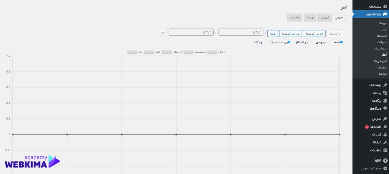Toggle the انتشار chart legend swatch

[x=148, y=52]
